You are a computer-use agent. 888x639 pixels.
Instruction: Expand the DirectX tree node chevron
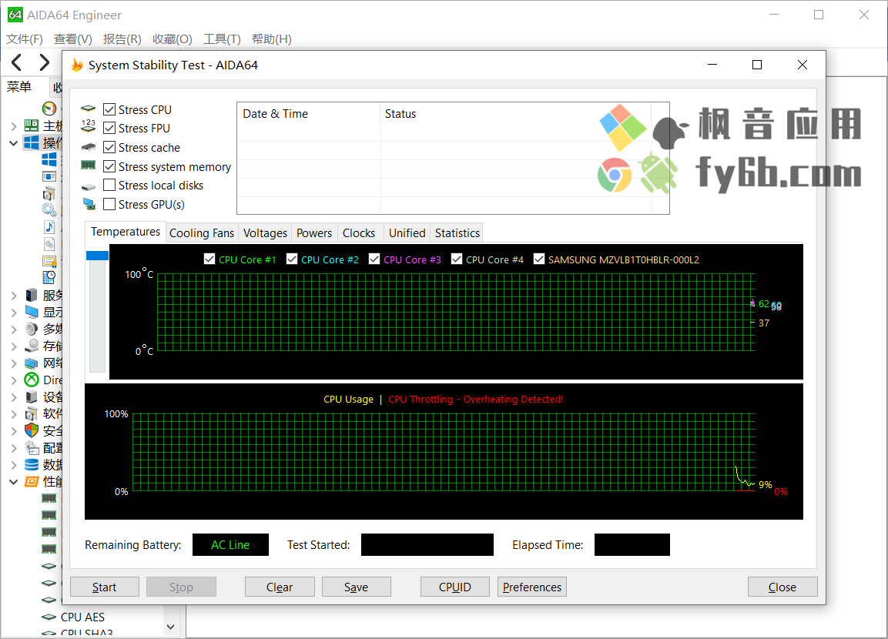[14, 380]
